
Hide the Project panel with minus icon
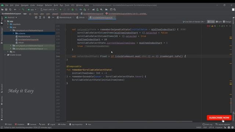[53, 18]
